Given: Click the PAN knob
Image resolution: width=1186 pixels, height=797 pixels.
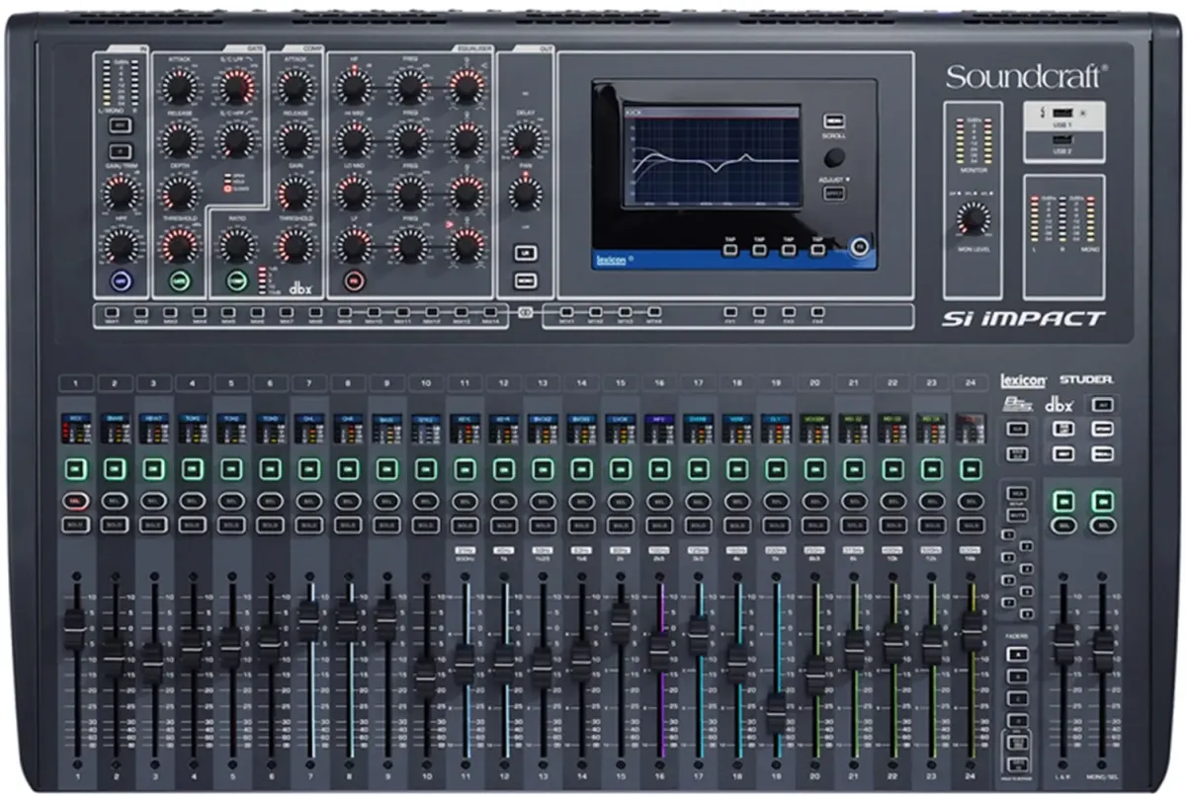Looking at the screenshot, I should click(524, 193).
